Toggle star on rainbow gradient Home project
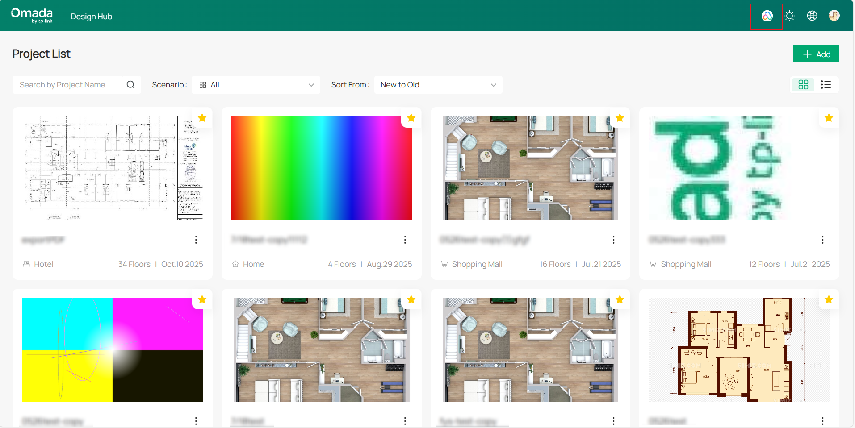 point(411,118)
